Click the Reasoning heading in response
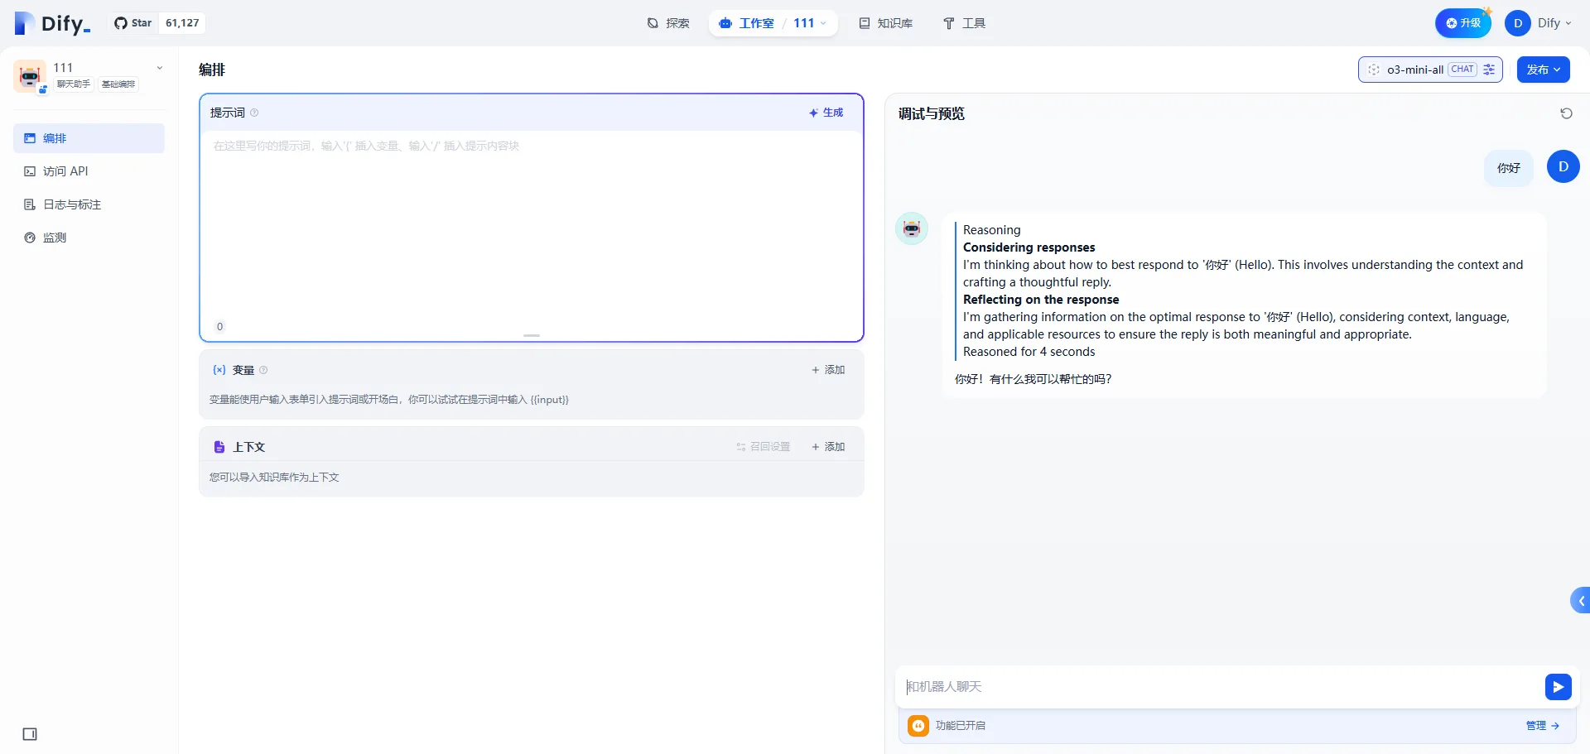The image size is (1590, 754). (x=991, y=230)
